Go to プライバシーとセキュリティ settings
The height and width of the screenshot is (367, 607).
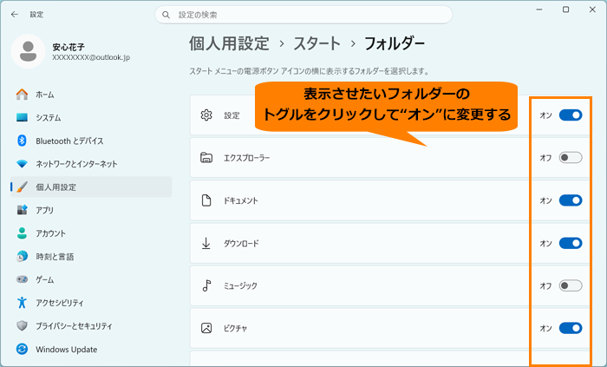(91, 325)
